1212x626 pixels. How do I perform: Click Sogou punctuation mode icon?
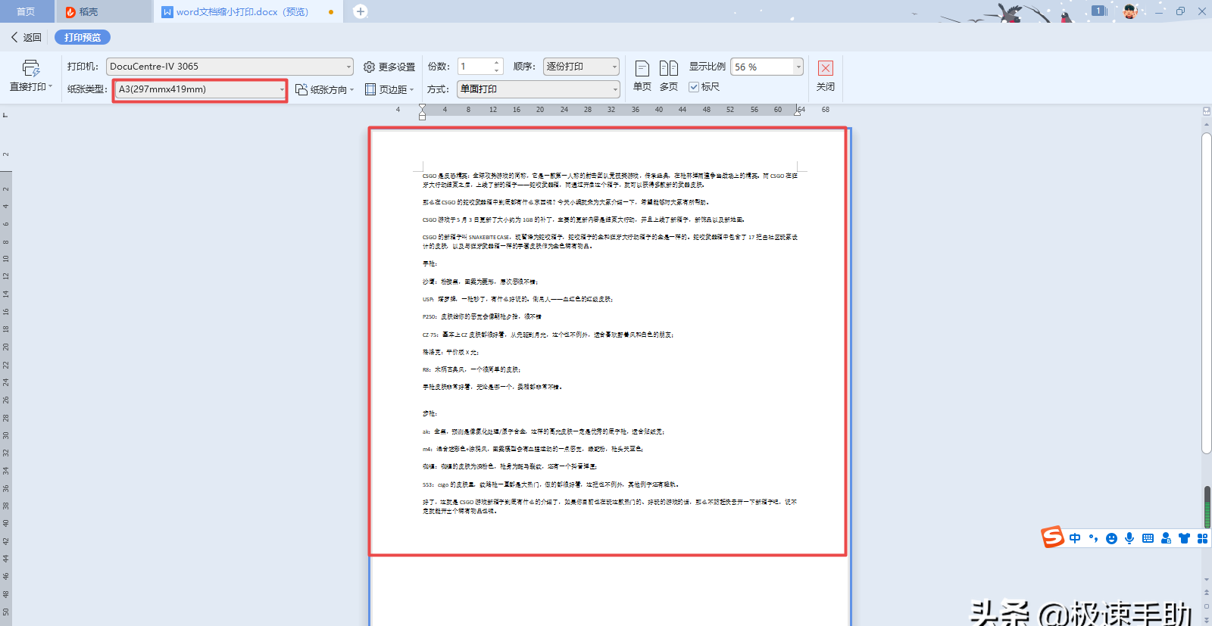click(x=1093, y=538)
